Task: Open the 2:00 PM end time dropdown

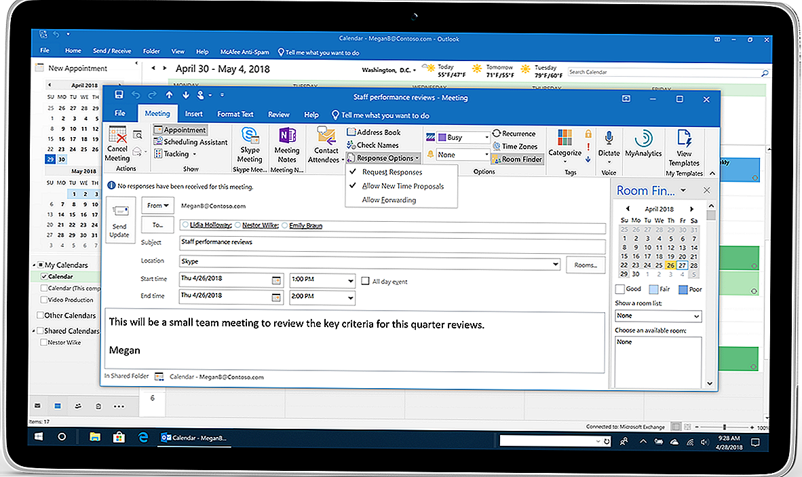Action: point(350,298)
